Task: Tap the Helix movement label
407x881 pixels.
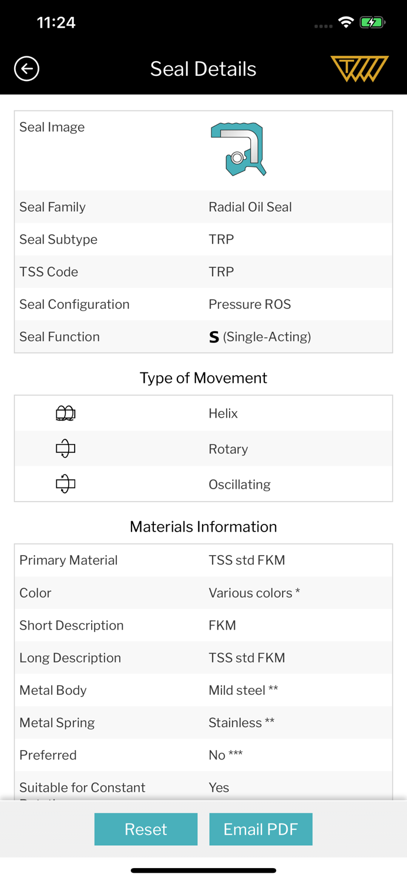Action: coord(223,413)
